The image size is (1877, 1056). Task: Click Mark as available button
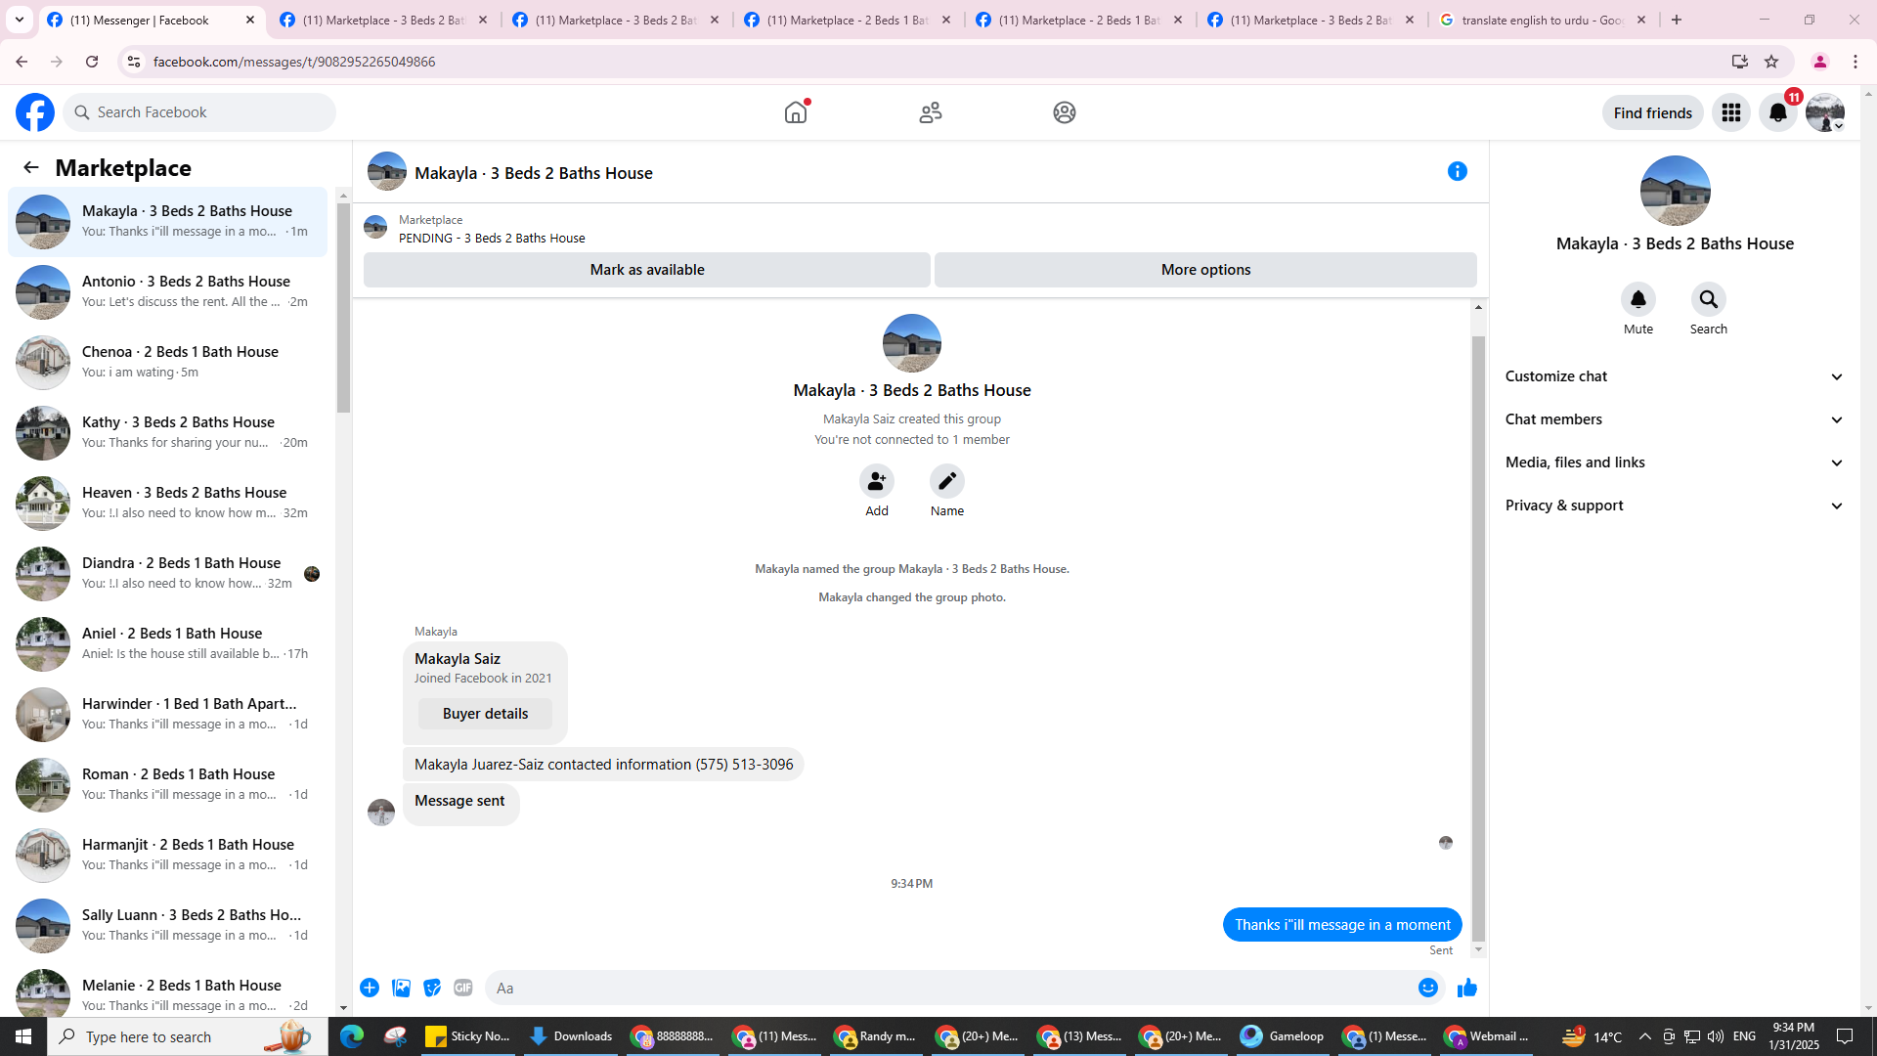(x=647, y=270)
